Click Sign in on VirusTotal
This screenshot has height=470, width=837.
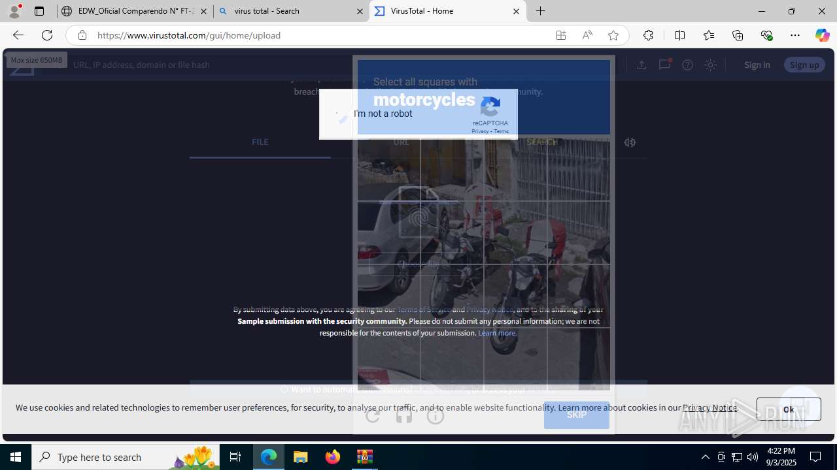(757, 65)
